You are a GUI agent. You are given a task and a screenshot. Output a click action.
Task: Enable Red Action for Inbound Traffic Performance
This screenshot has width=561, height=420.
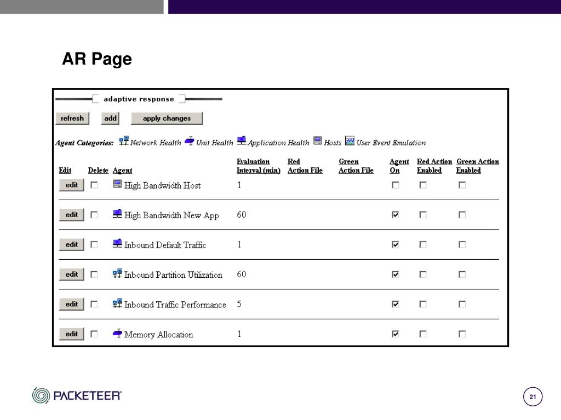[423, 304]
